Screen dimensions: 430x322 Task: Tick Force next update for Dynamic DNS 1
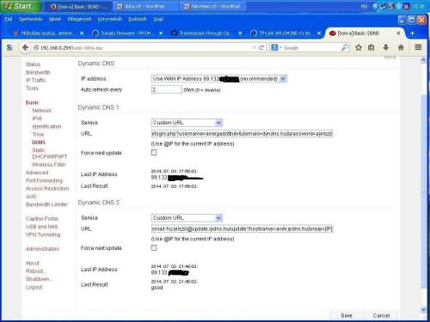tap(154, 153)
